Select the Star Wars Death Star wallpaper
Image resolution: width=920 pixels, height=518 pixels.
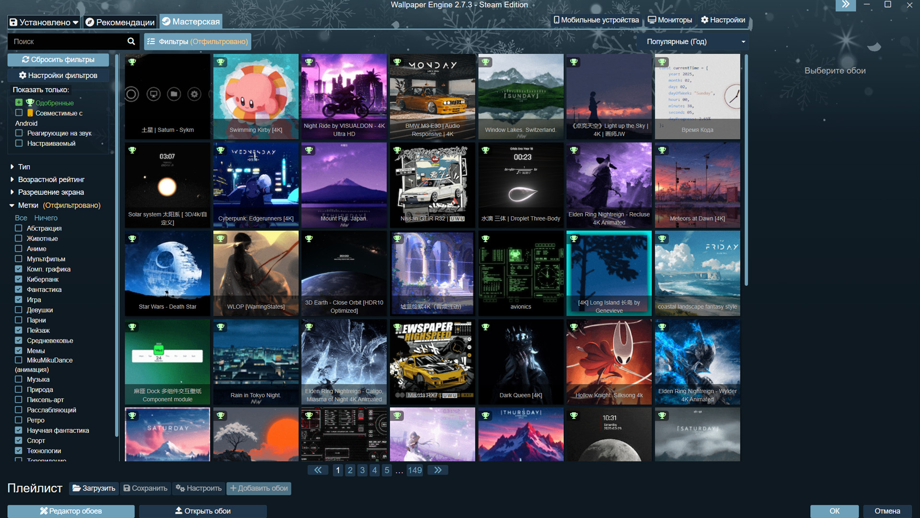pyautogui.click(x=167, y=273)
